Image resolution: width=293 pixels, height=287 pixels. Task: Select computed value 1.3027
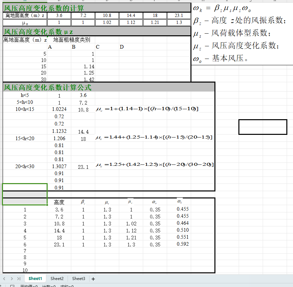click(x=59, y=166)
